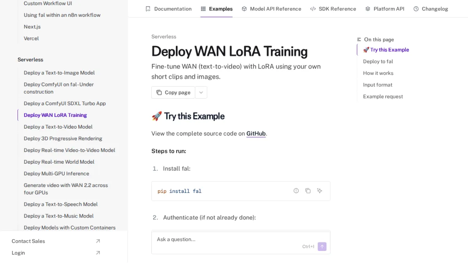Click the Documentation tab book icon
The width and height of the screenshot is (468, 263).
(148, 9)
